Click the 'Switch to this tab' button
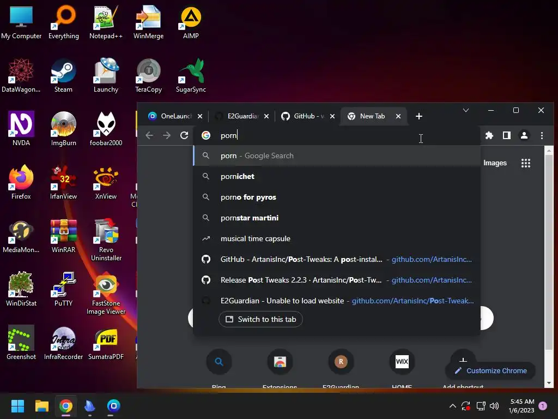 click(260, 319)
